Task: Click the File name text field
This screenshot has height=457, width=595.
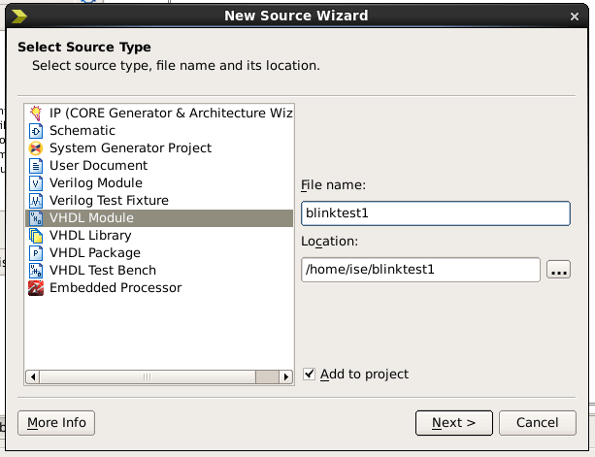Action: point(435,213)
